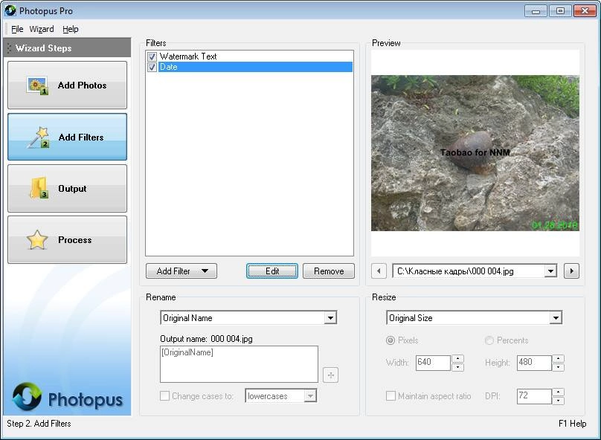Decrease the Width stepper value
601x440 pixels.
coord(457,367)
